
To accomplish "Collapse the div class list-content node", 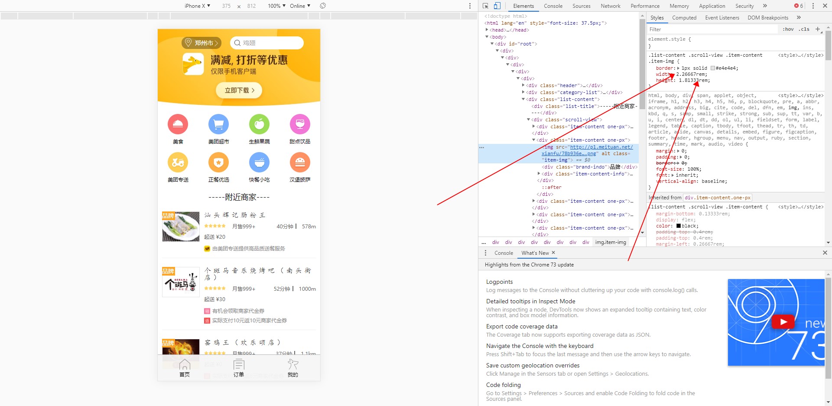I will [x=523, y=99].
